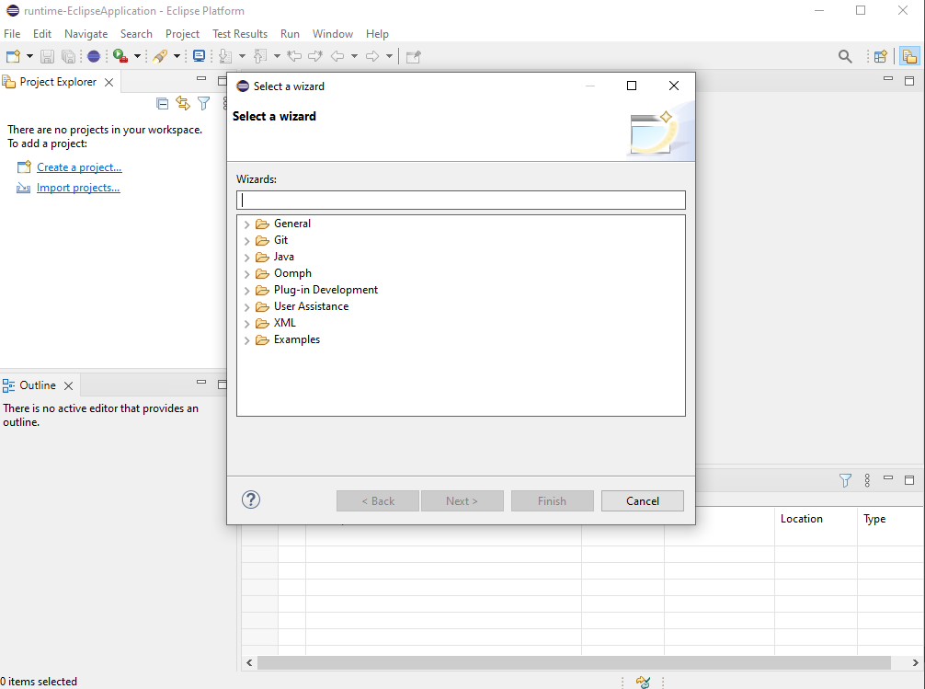Screen dimensions: 925x689
Task: Click the bottom panel filter funnel icon
Action: click(845, 480)
